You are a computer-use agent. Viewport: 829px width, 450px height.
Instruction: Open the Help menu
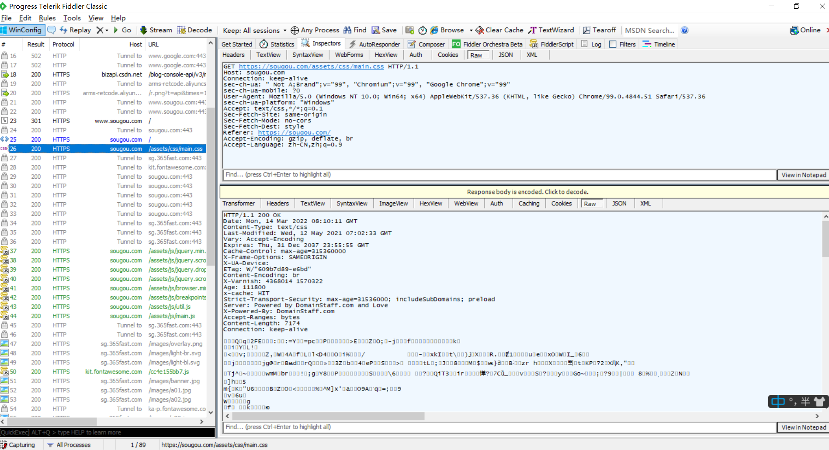[x=118, y=18]
